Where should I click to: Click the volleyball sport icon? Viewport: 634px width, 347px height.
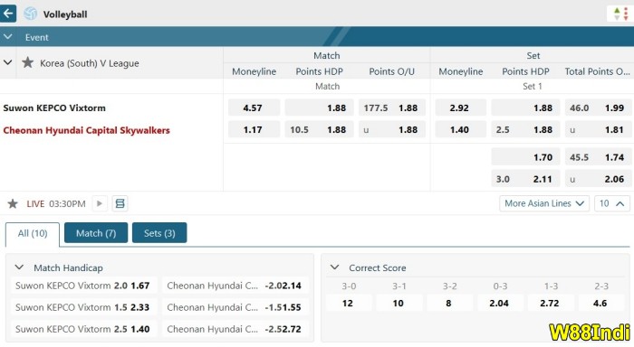pyautogui.click(x=30, y=14)
